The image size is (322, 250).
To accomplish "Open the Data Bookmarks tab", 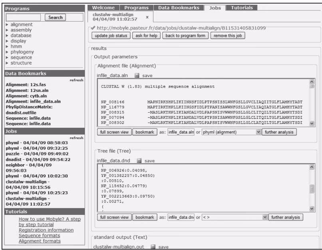I will [x=179, y=8].
